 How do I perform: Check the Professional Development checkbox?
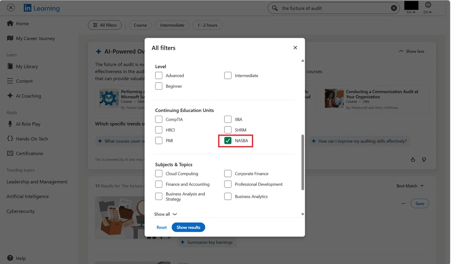228,184
